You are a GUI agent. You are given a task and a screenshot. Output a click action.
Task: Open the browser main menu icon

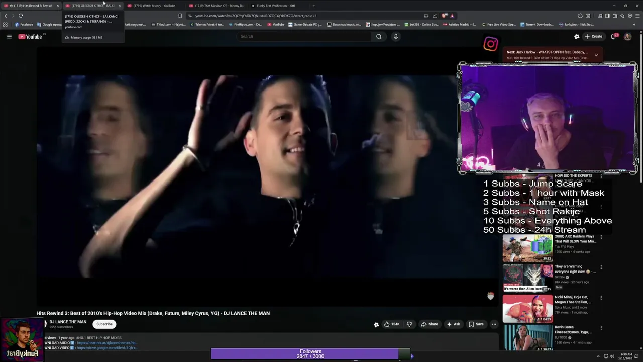point(636,16)
